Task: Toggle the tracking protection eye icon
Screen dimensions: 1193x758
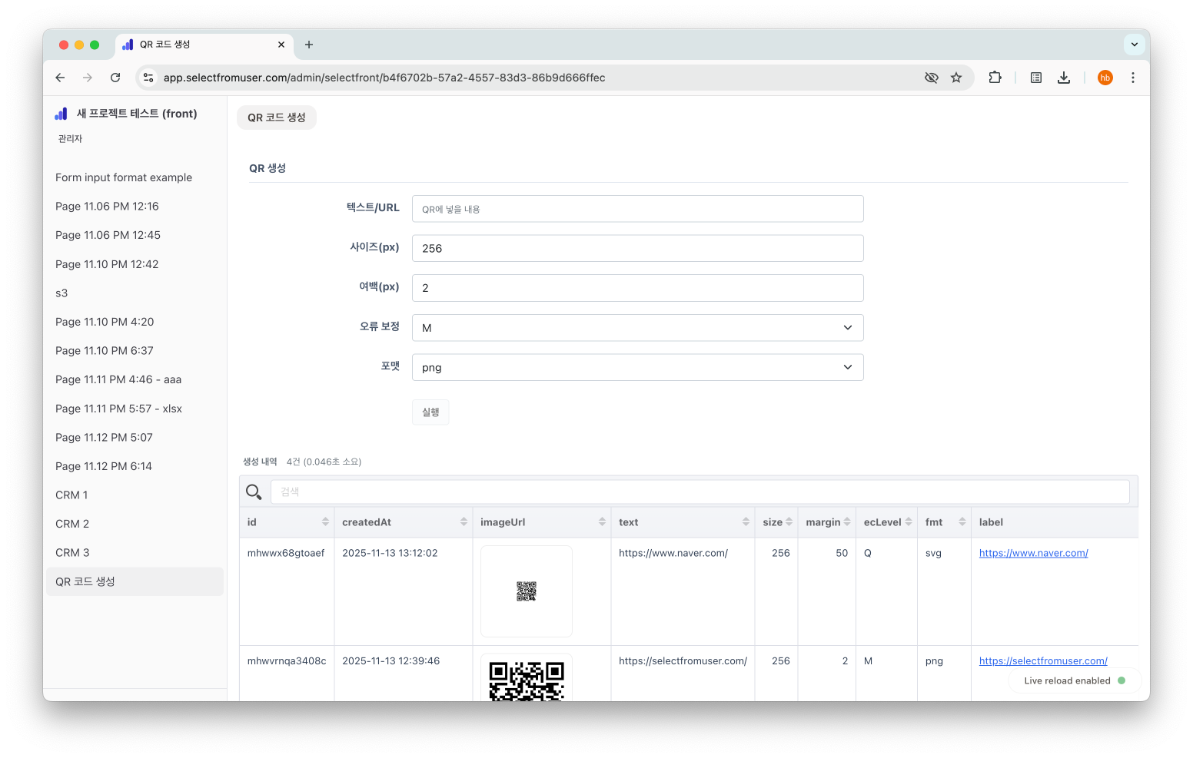Action: [932, 78]
